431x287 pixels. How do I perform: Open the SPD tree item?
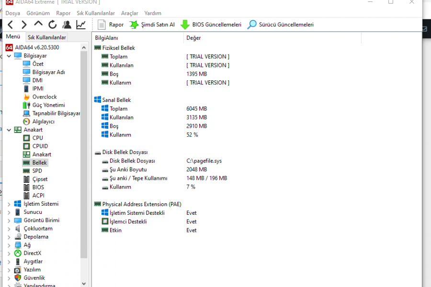point(37,171)
